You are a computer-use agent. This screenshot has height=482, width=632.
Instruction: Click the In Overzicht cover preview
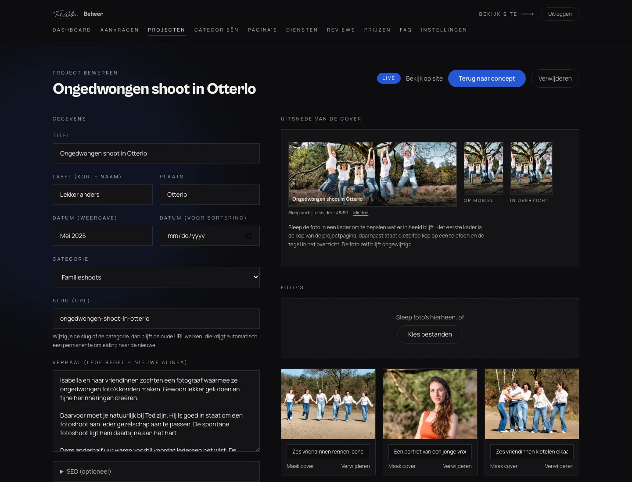[x=531, y=168]
